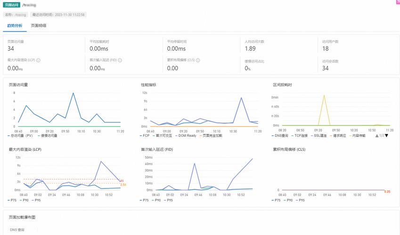The height and width of the screenshot is (235, 400).
Task: Click the pink close icon at top-right corner
Action: coord(398,2)
